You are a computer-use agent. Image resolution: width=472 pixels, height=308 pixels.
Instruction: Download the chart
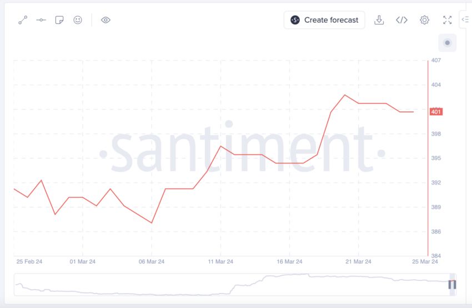click(x=379, y=20)
